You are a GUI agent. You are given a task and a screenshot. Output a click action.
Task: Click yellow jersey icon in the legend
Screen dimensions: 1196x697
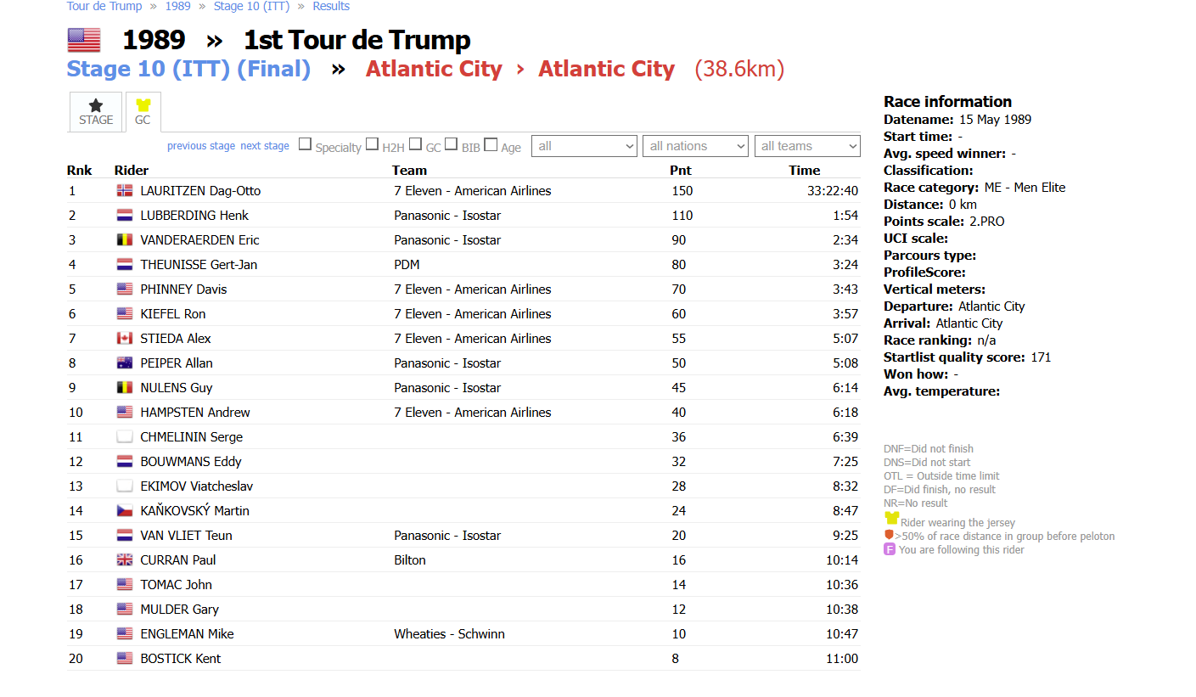pos(891,519)
